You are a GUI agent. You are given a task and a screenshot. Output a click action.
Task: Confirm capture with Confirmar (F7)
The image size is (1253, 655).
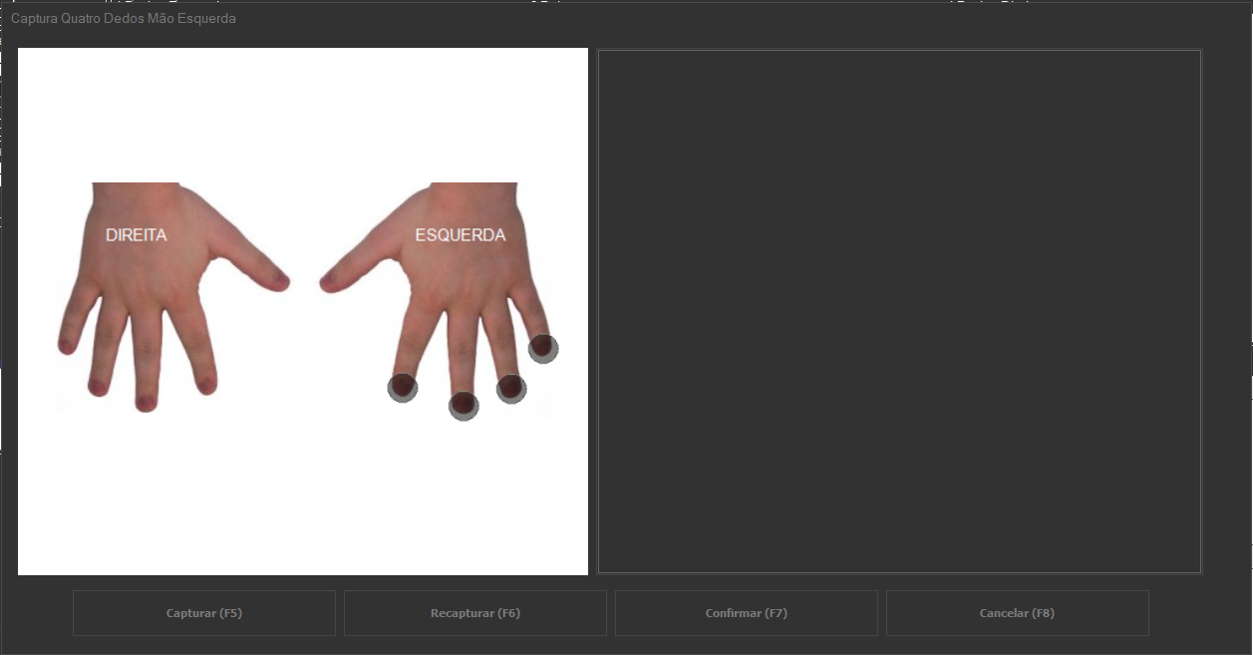point(746,613)
